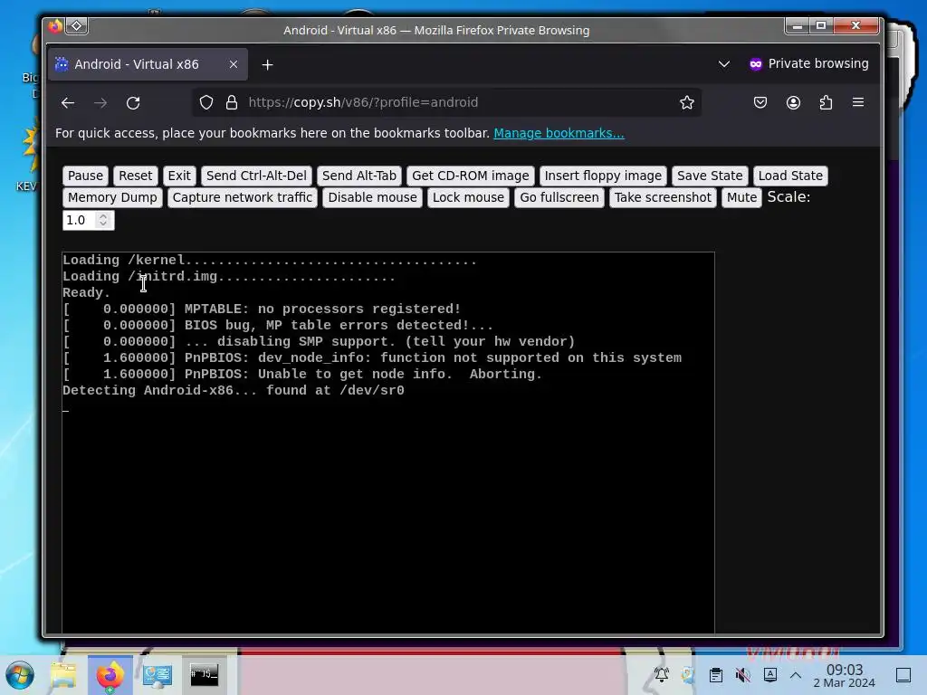Close the Android - Virtual x86 tab

point(234,64)
